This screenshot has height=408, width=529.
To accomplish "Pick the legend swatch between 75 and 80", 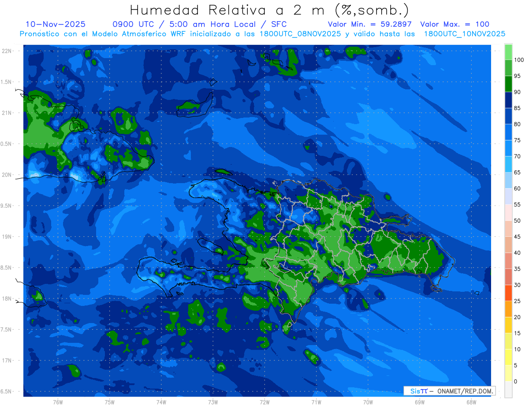I will (x=508, y=132).
